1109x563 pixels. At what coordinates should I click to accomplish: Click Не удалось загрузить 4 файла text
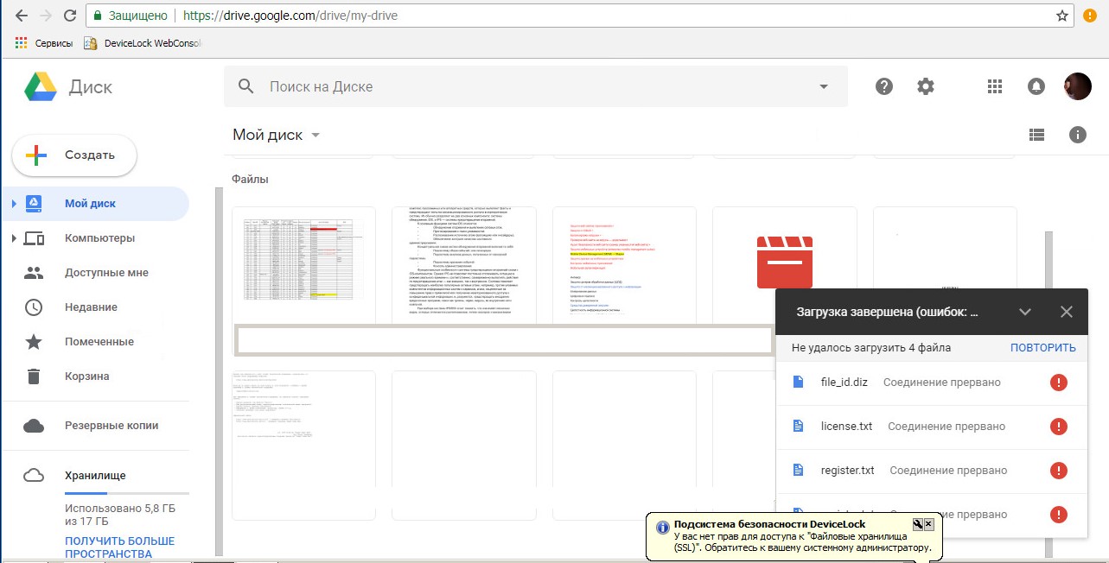point(871,348)
